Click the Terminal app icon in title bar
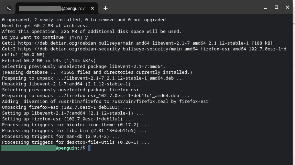 pos(9,9)
